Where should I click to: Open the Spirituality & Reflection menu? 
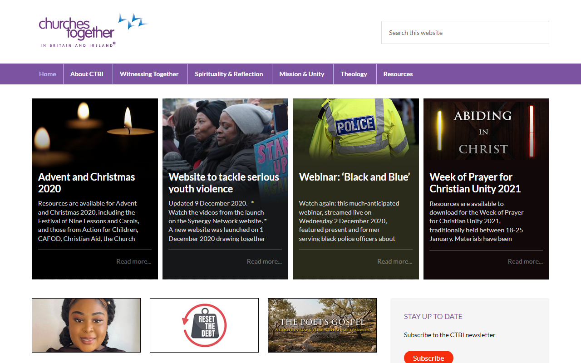pos(229,74)
